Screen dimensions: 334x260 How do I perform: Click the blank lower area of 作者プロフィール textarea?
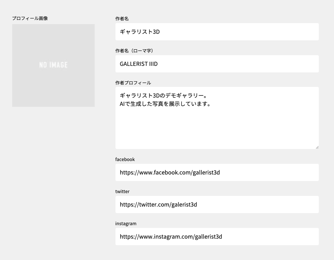pyautogui.click(x=217, y=128)
